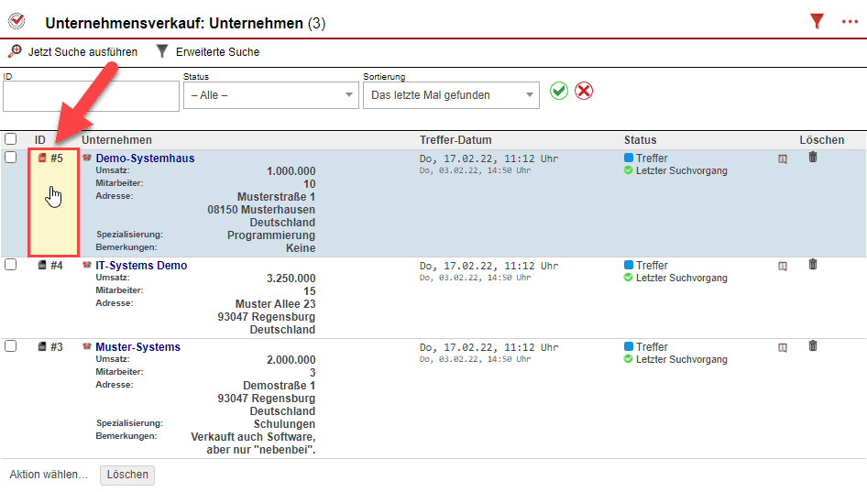Click Jetzt Suche ausführen

tap(73, 52)
